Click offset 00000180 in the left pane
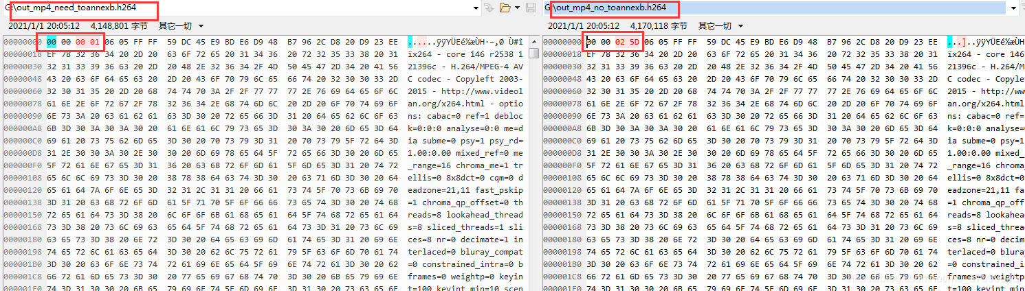1025x291 pixels. pos(23,240)
